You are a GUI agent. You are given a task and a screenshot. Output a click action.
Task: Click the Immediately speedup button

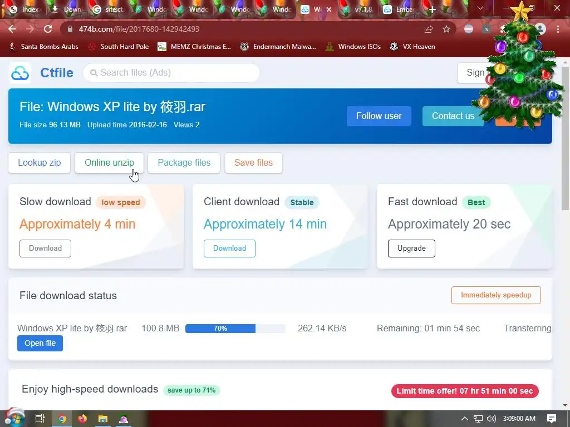click(x=496, y=295)
